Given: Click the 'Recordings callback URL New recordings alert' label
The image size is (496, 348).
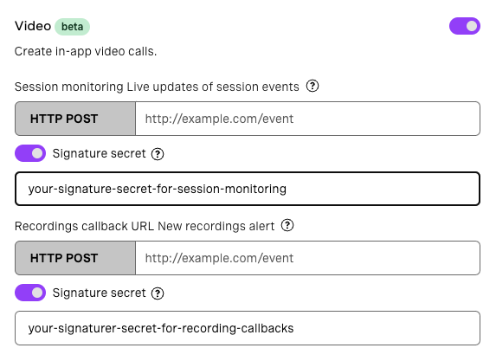Looking at the screenshot, I should tap(145, 226).
